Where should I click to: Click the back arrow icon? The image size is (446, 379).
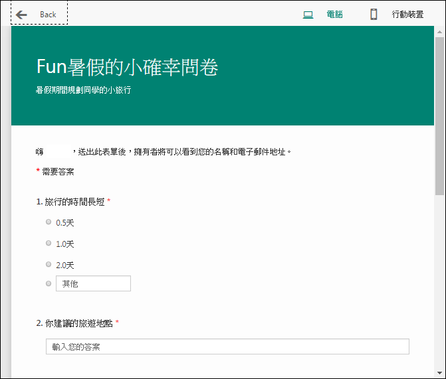pos(21,15)
